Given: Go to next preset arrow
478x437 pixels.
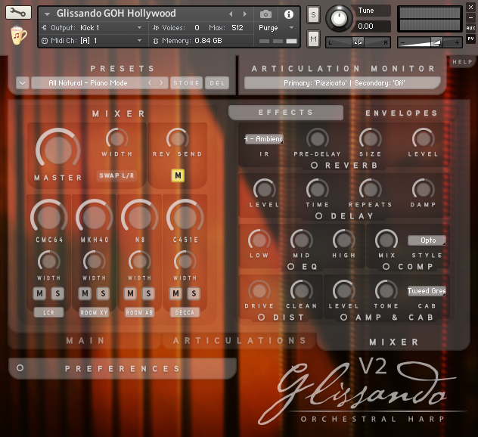Looking at the screenshot, I should tap(161, 83).
